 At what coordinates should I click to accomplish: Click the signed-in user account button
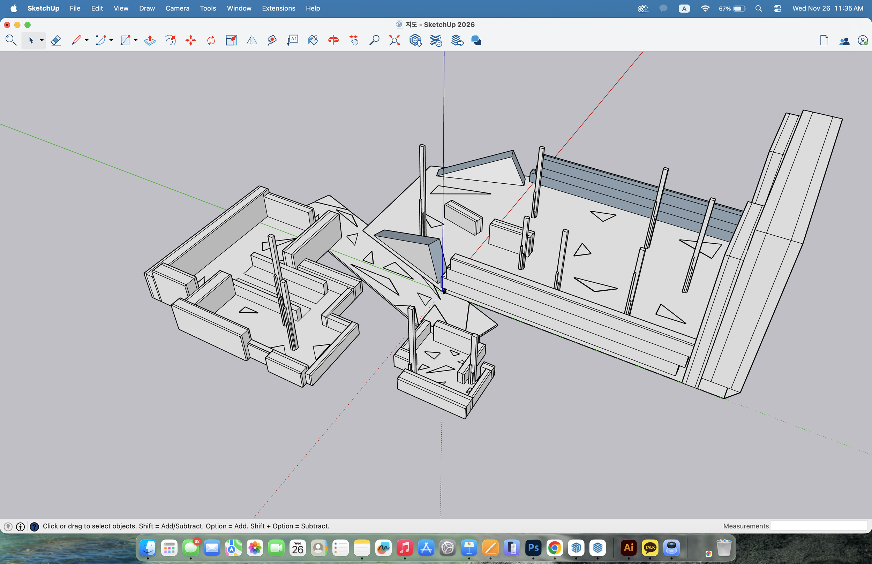(863, 40)
